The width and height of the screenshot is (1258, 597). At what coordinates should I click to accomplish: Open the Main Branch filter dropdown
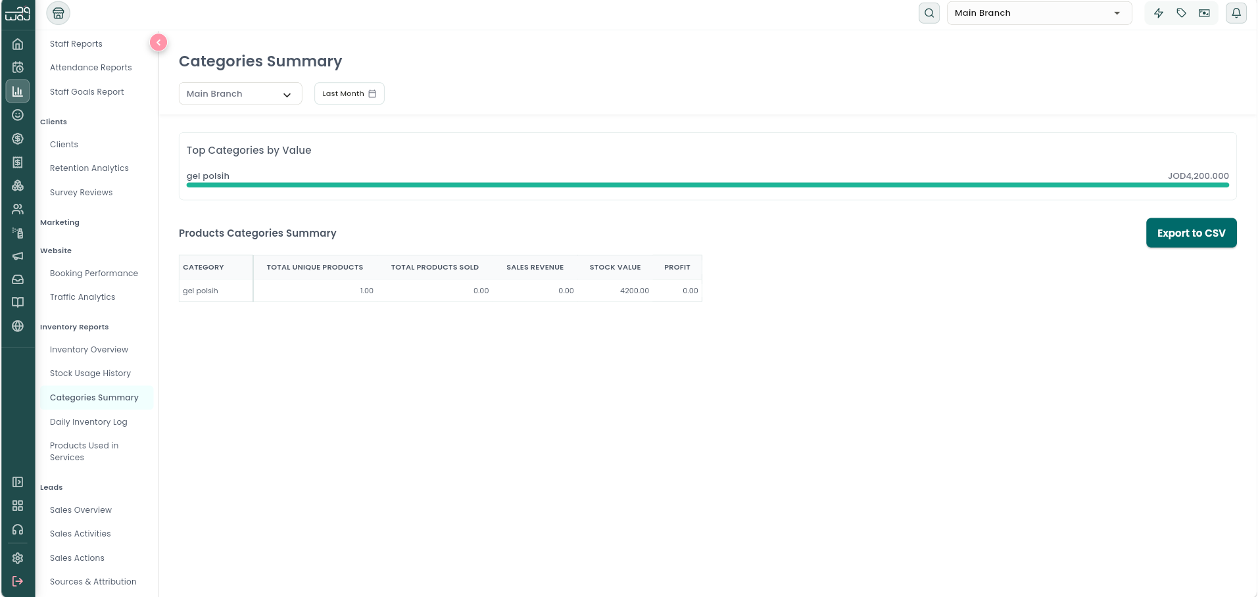241,93
